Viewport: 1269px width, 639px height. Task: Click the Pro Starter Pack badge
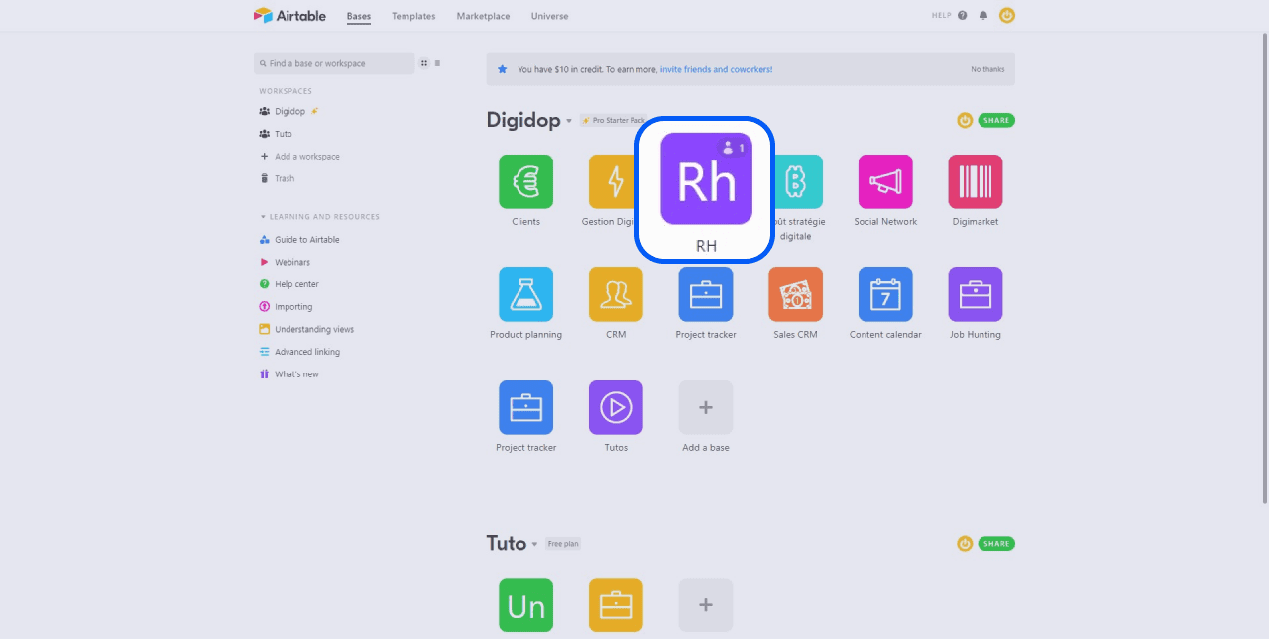(x=614, y=120)
